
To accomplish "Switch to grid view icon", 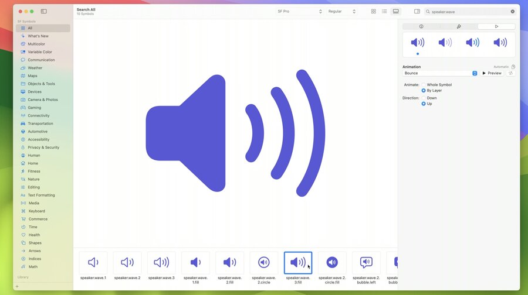I will (374, 12).
